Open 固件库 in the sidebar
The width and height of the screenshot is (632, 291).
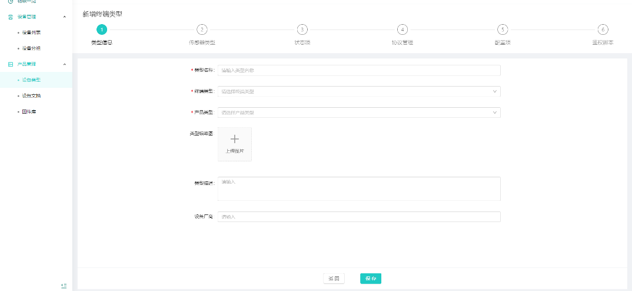(x=29, y=111)
